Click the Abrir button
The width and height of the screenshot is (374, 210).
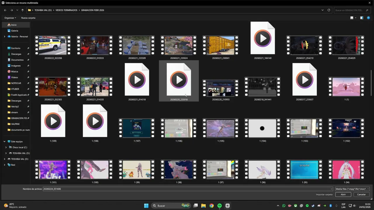pos(343,195)
